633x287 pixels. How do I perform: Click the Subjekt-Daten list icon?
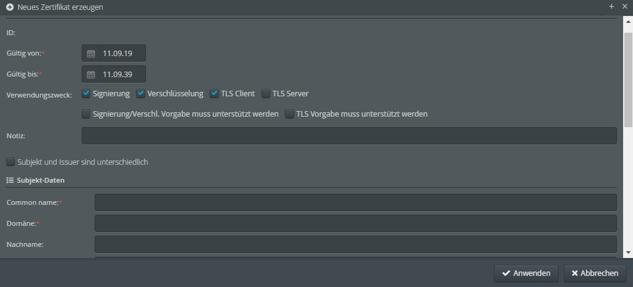click(10, 180)
